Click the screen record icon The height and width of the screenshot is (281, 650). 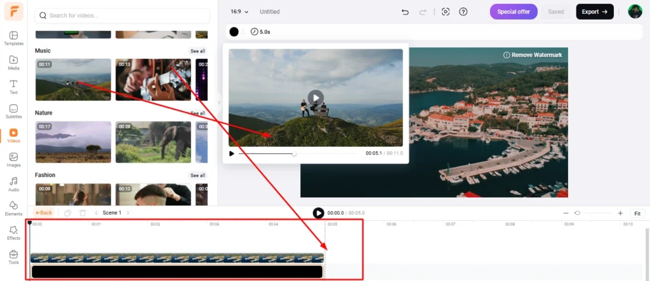pyautogui.click(x=446, y=11)
